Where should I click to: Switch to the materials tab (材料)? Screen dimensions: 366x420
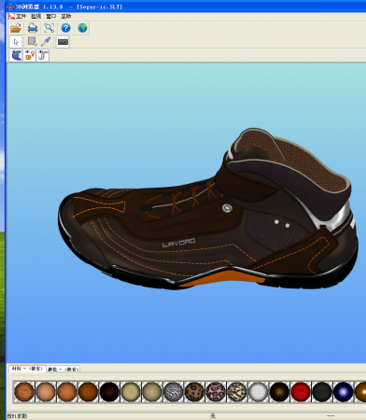tap(27, 369)
